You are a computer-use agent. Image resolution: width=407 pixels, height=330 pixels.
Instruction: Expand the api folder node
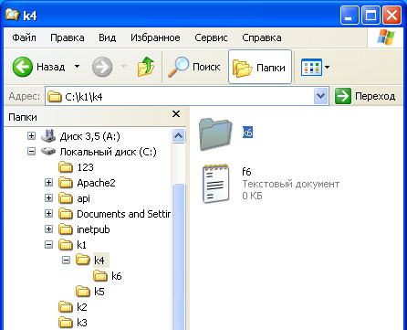click(48, 197)
